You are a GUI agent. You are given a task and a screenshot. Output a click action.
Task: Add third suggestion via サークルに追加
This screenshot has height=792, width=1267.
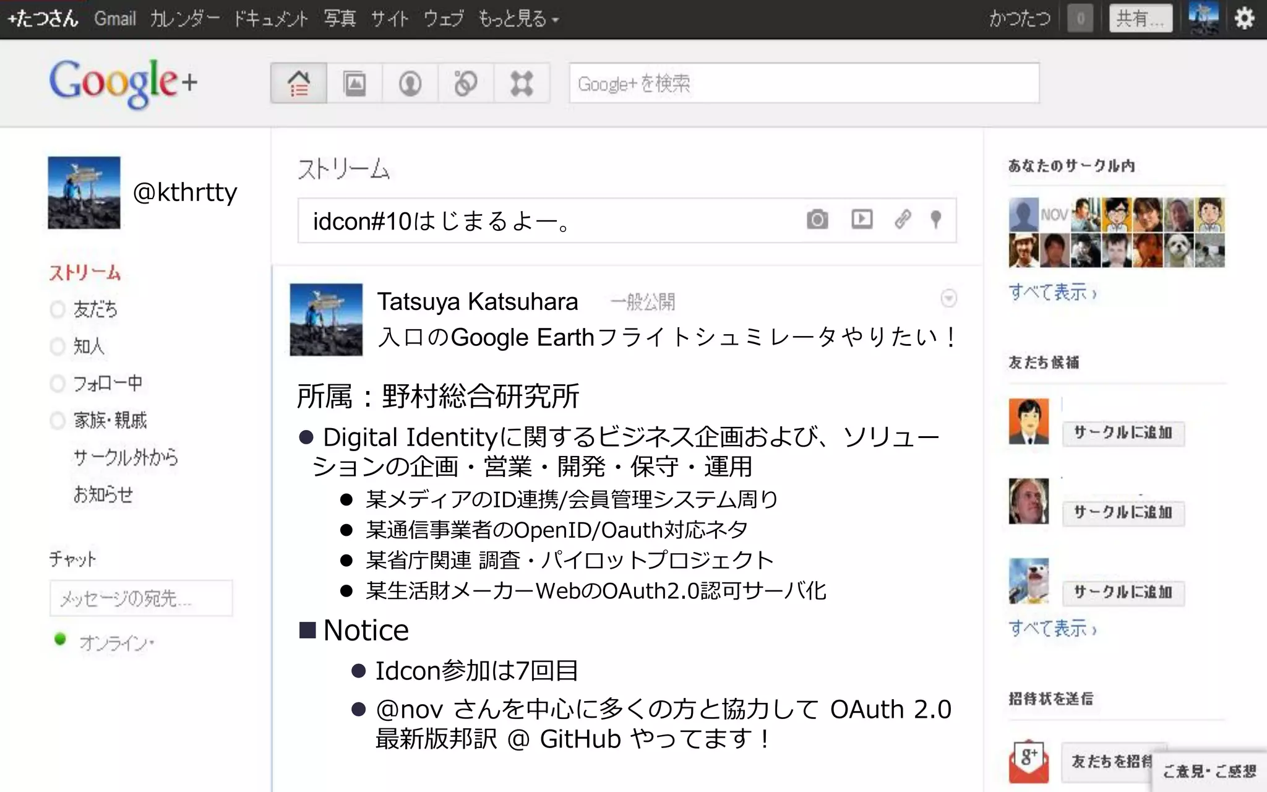coord(1123,593)
